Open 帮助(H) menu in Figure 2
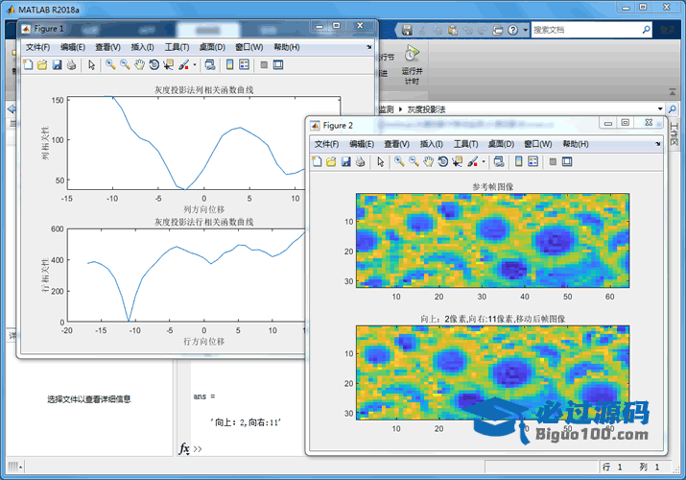 [576, 144]
